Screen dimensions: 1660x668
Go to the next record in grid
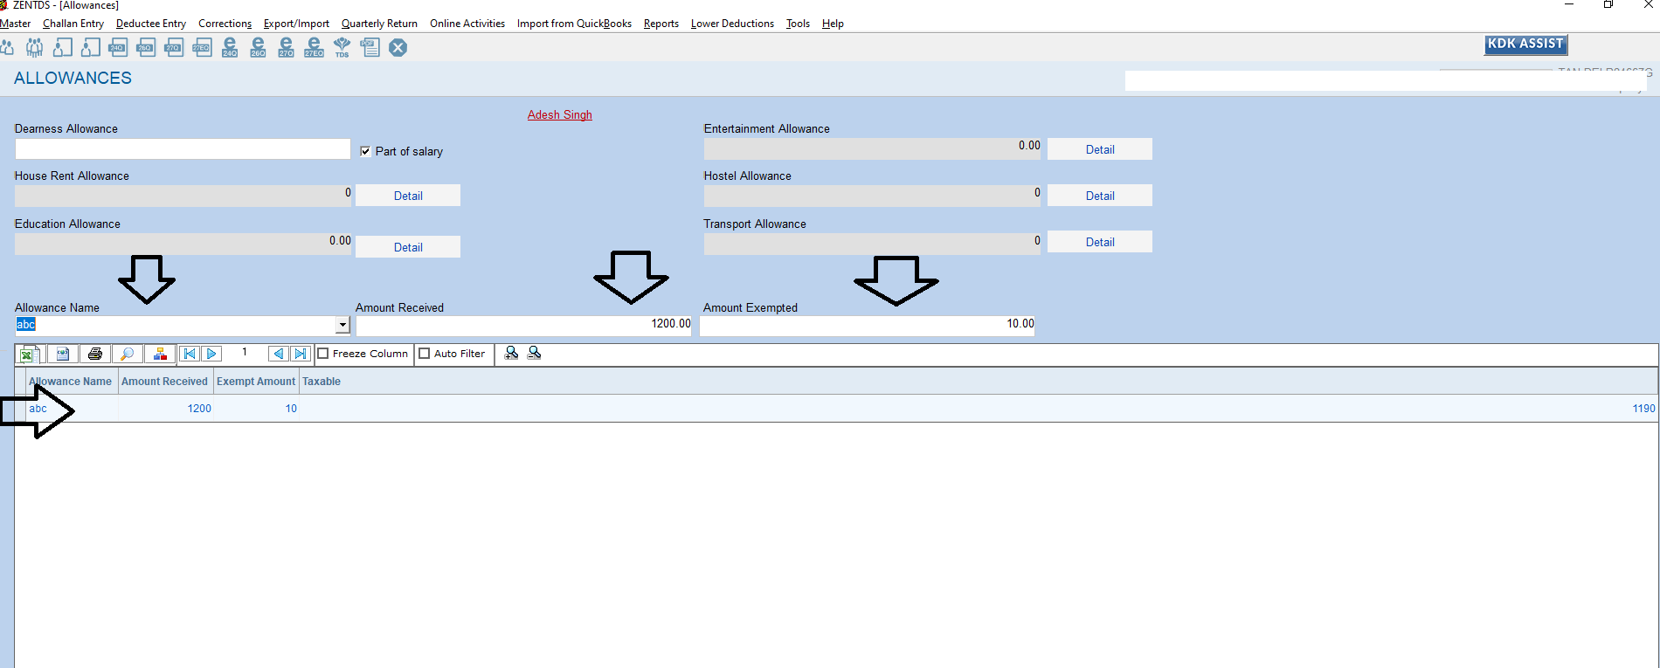pyautogui.click(x=211, y=354)
